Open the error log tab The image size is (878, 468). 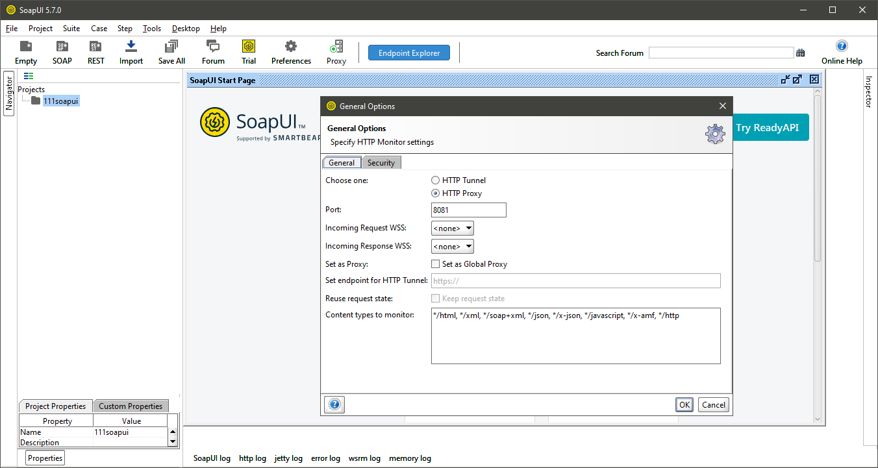pos(325,458)
